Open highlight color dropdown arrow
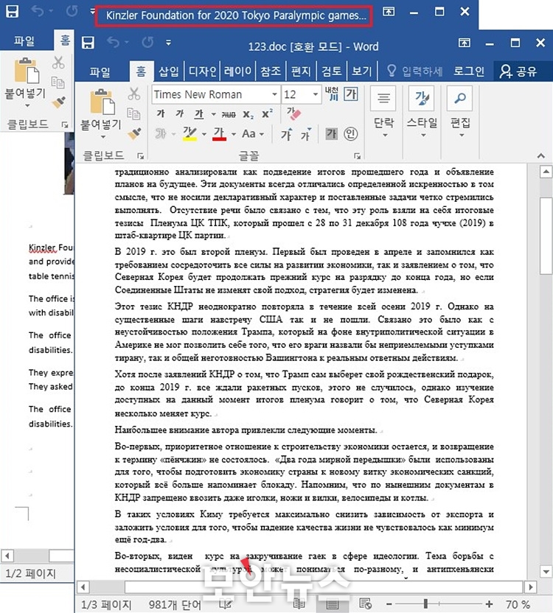Screen dimensions: 553x613 click(204, 134)
